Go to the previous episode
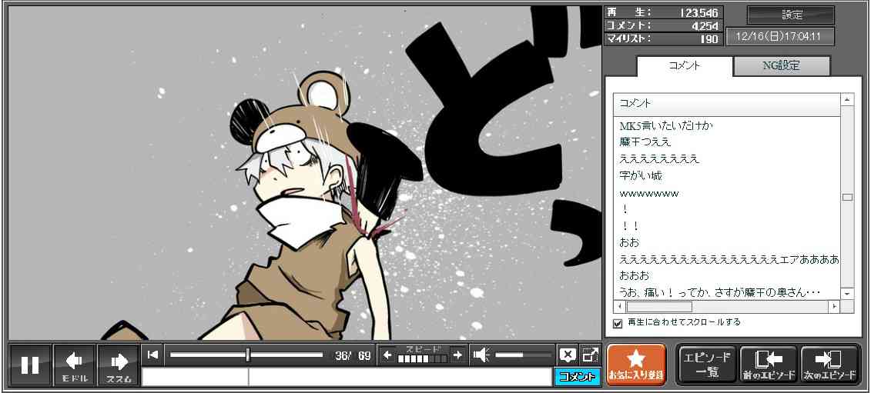Screen dimensions: 871x393 (768, 365)
